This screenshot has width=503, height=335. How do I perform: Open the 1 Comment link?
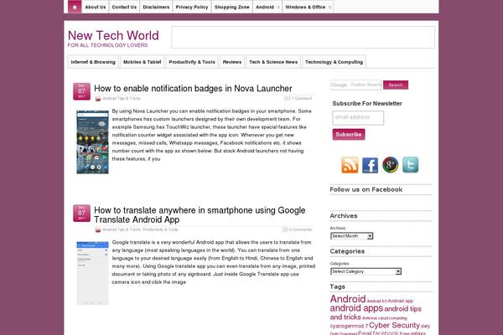(302, 99)
